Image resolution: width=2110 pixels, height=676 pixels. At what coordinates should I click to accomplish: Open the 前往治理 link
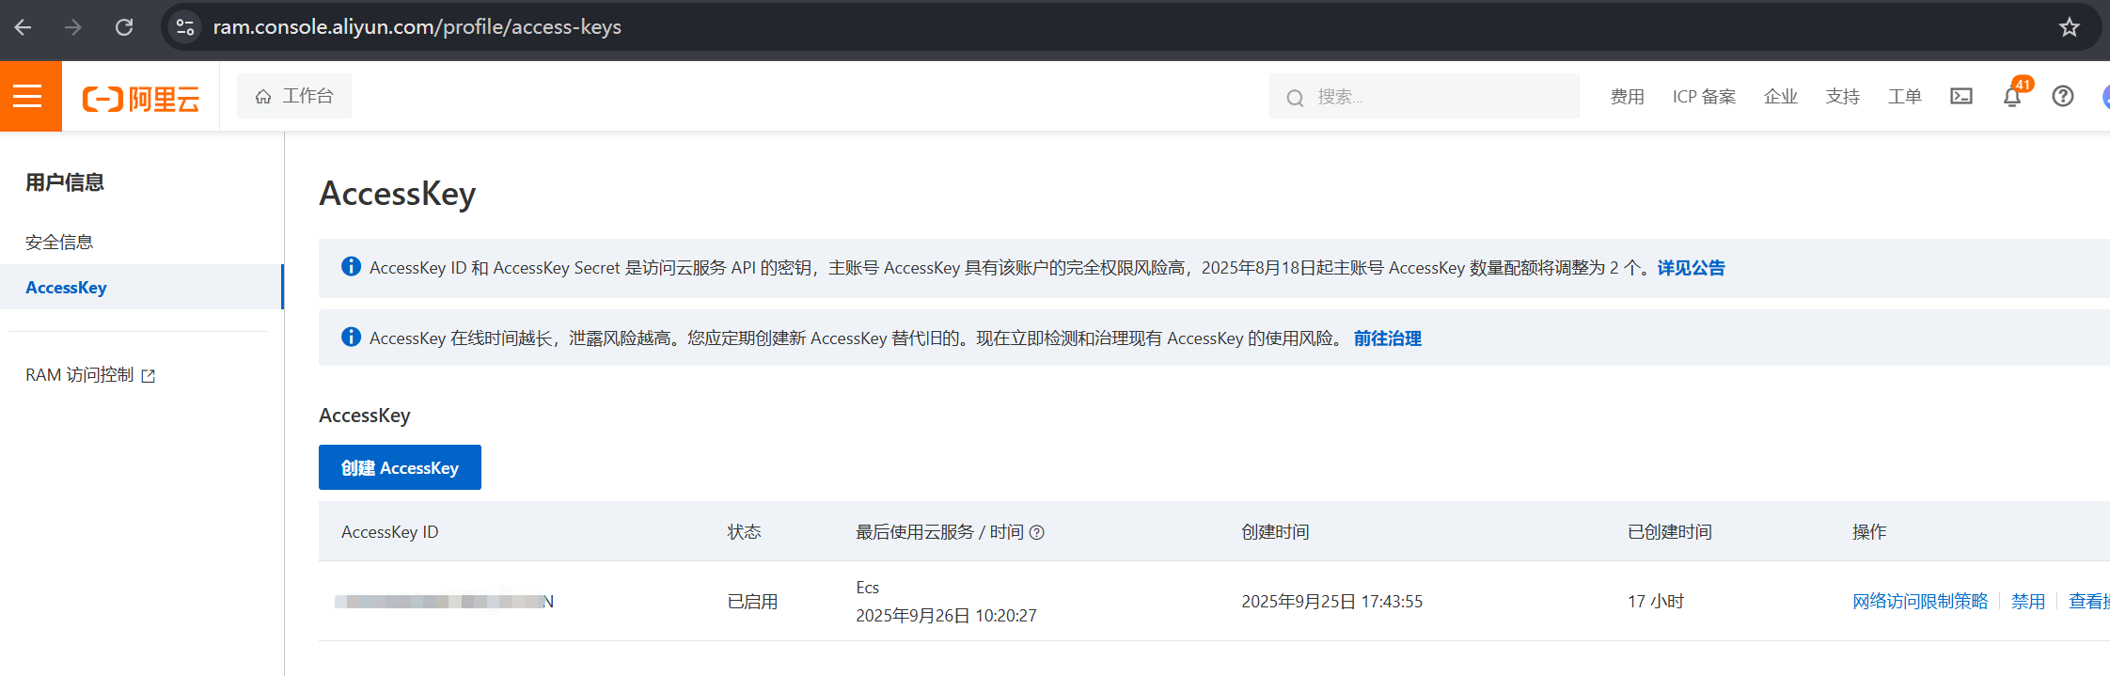click(1388, 338)
